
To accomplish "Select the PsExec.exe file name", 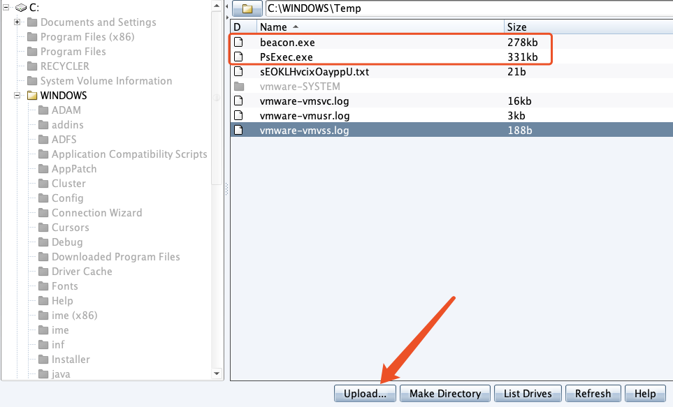I will tap(287, 57).
